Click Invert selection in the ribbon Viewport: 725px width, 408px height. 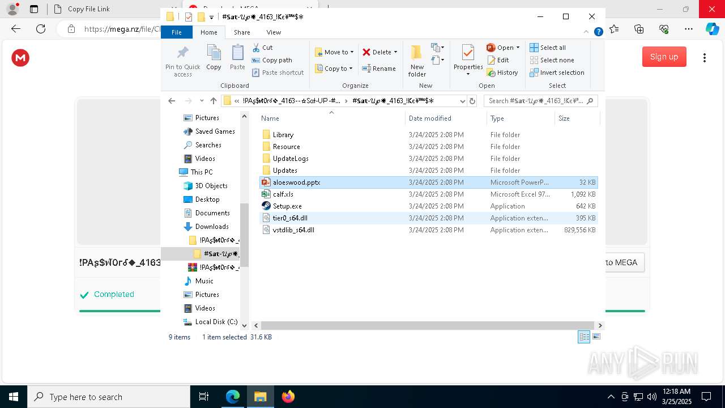click(557, 73)
